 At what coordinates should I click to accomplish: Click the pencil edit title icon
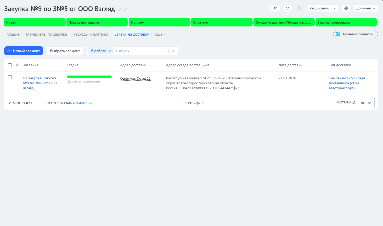point(120,9)
